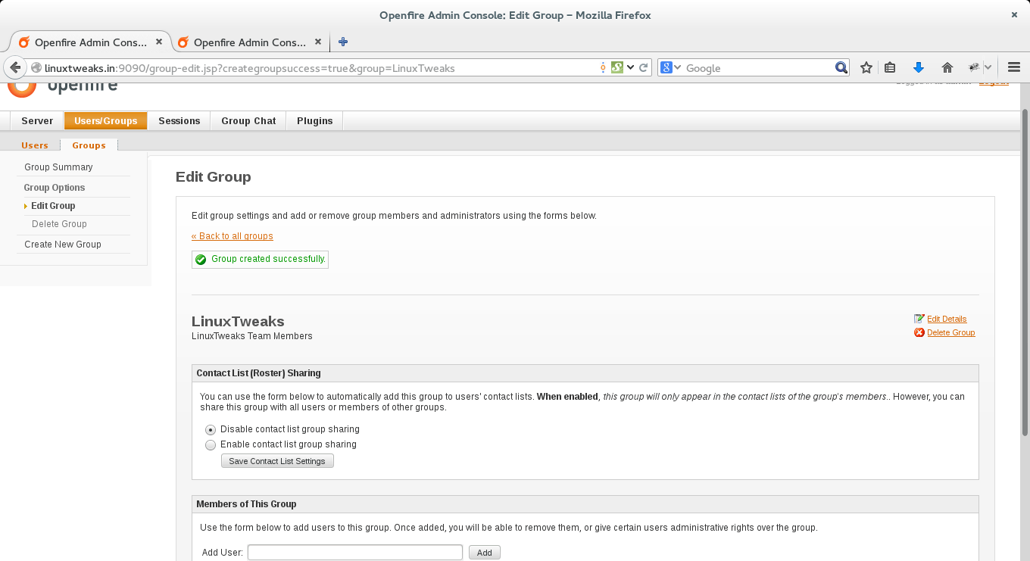Switch to the second Openfire Admin Console tab
The height and width of the screenshot is (561, 1030).
pos(250,42)
